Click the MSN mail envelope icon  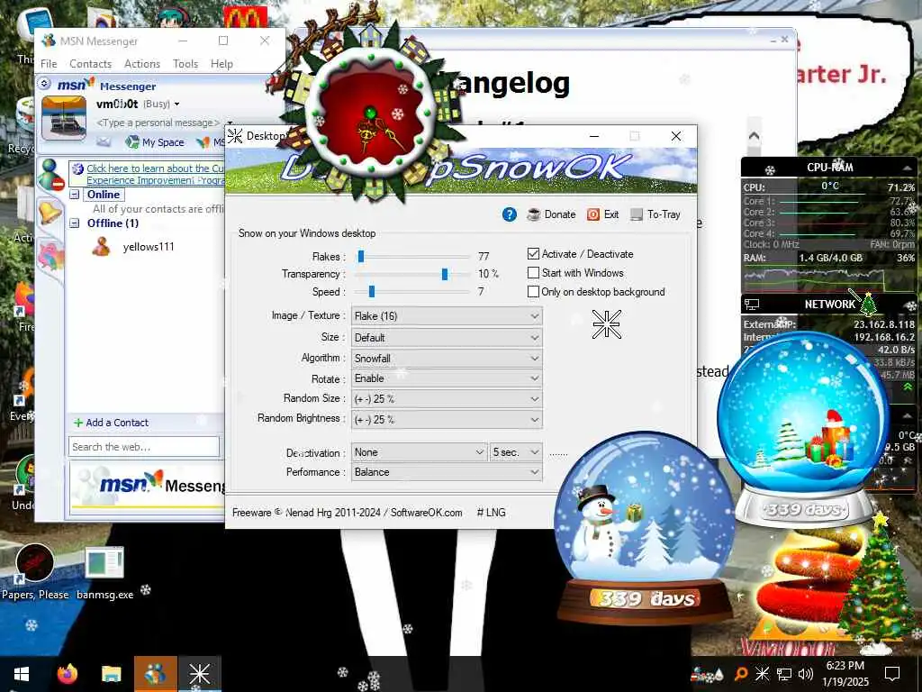point(104,141)
